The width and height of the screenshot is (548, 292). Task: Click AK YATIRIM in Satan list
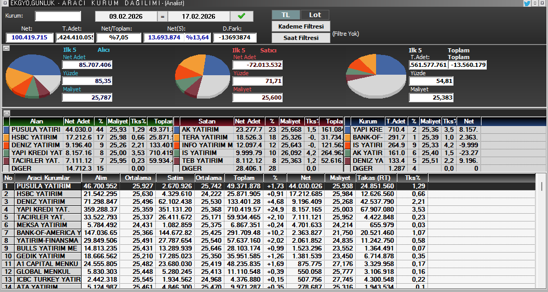pyautogui.click(x=201, y=130)
